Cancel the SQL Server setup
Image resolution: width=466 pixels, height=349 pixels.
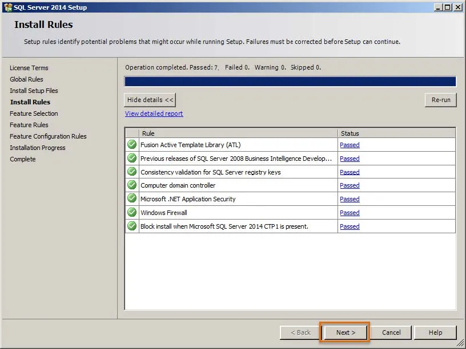[391, 332]
